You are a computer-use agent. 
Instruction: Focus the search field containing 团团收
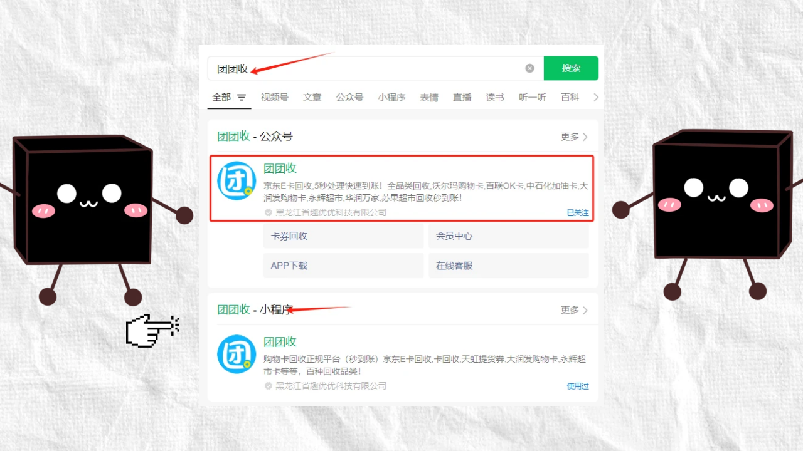pyautogui.click(x=375, y=68)
